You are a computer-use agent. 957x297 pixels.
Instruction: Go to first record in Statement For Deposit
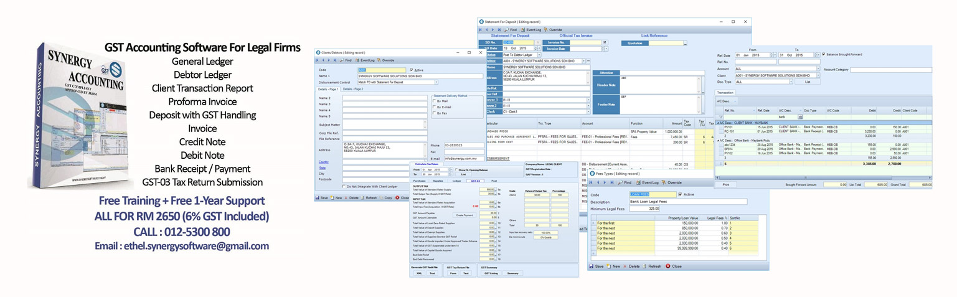[x=480, y=30]
